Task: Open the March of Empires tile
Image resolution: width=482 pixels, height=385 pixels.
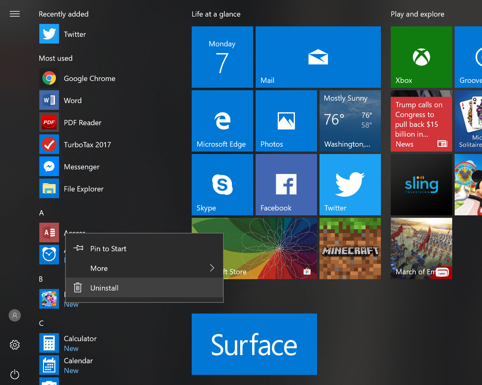Action: tap(421, 248)
